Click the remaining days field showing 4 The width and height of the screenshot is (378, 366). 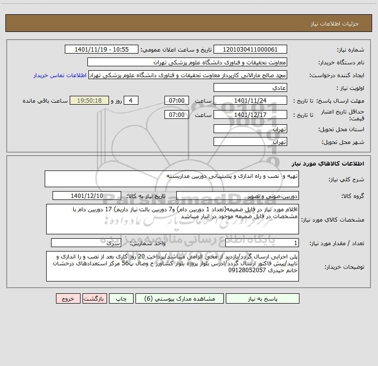[x=131, y=100]
